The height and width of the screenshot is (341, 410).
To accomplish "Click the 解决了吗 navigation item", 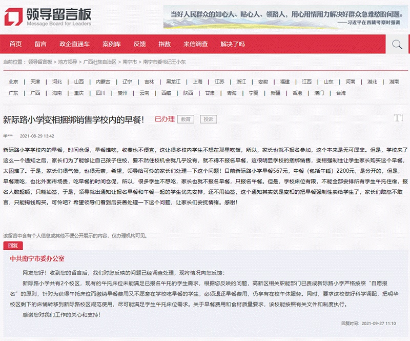I will point(233,44).
